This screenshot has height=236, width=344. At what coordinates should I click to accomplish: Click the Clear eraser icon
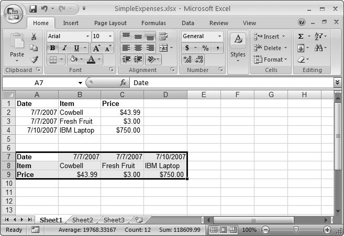[x=301, y=60]
